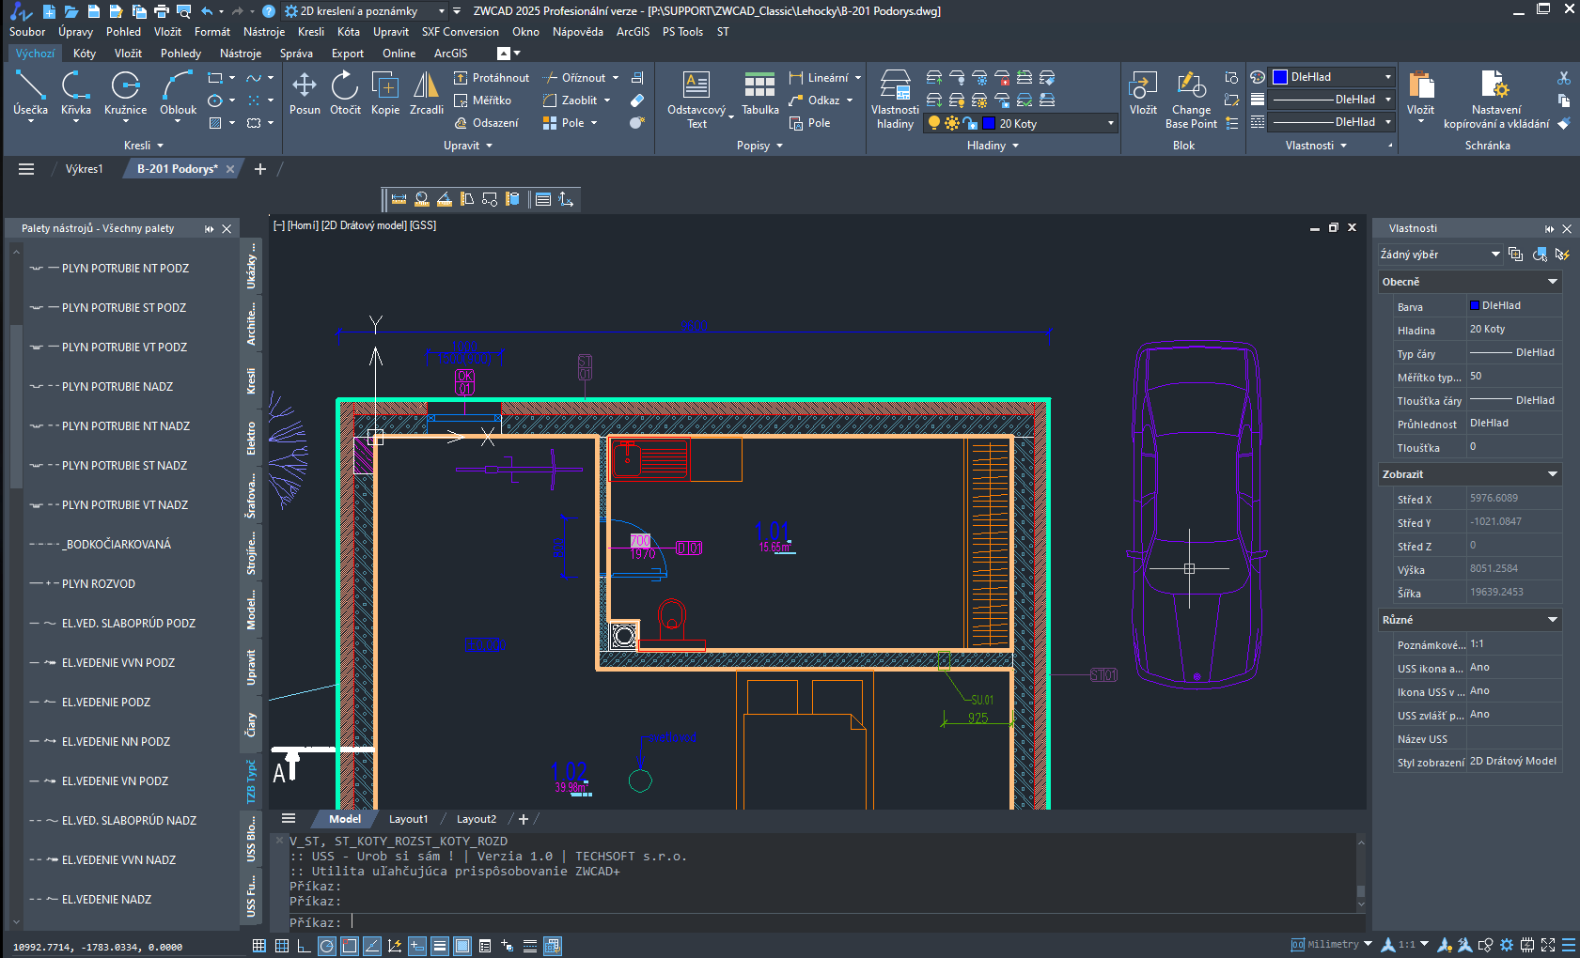Open the 20 Koty layer dropdown
Screen dimensions: 1580x958
1110,123
